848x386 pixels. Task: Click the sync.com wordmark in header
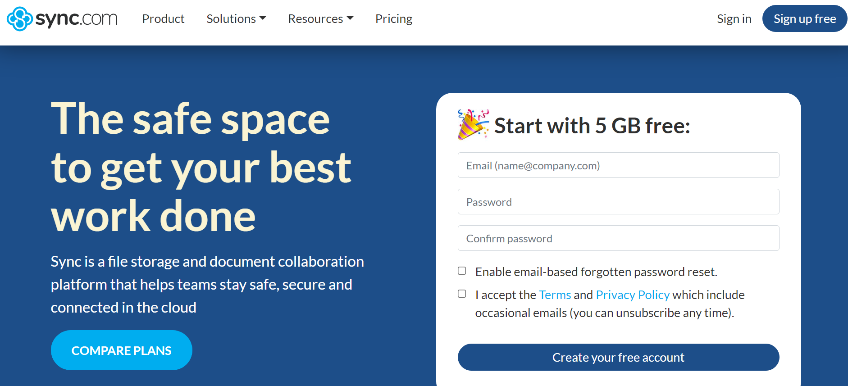tap(76, 19)
